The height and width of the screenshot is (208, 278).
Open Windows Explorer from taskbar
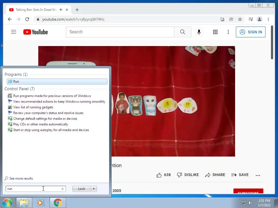tap(24, 203)
